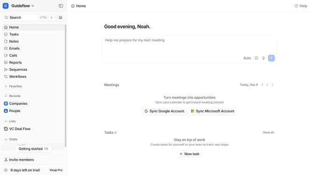
Task: Click the Getting started progress pill
Action: pyautogui.click(x=33, y=149)
